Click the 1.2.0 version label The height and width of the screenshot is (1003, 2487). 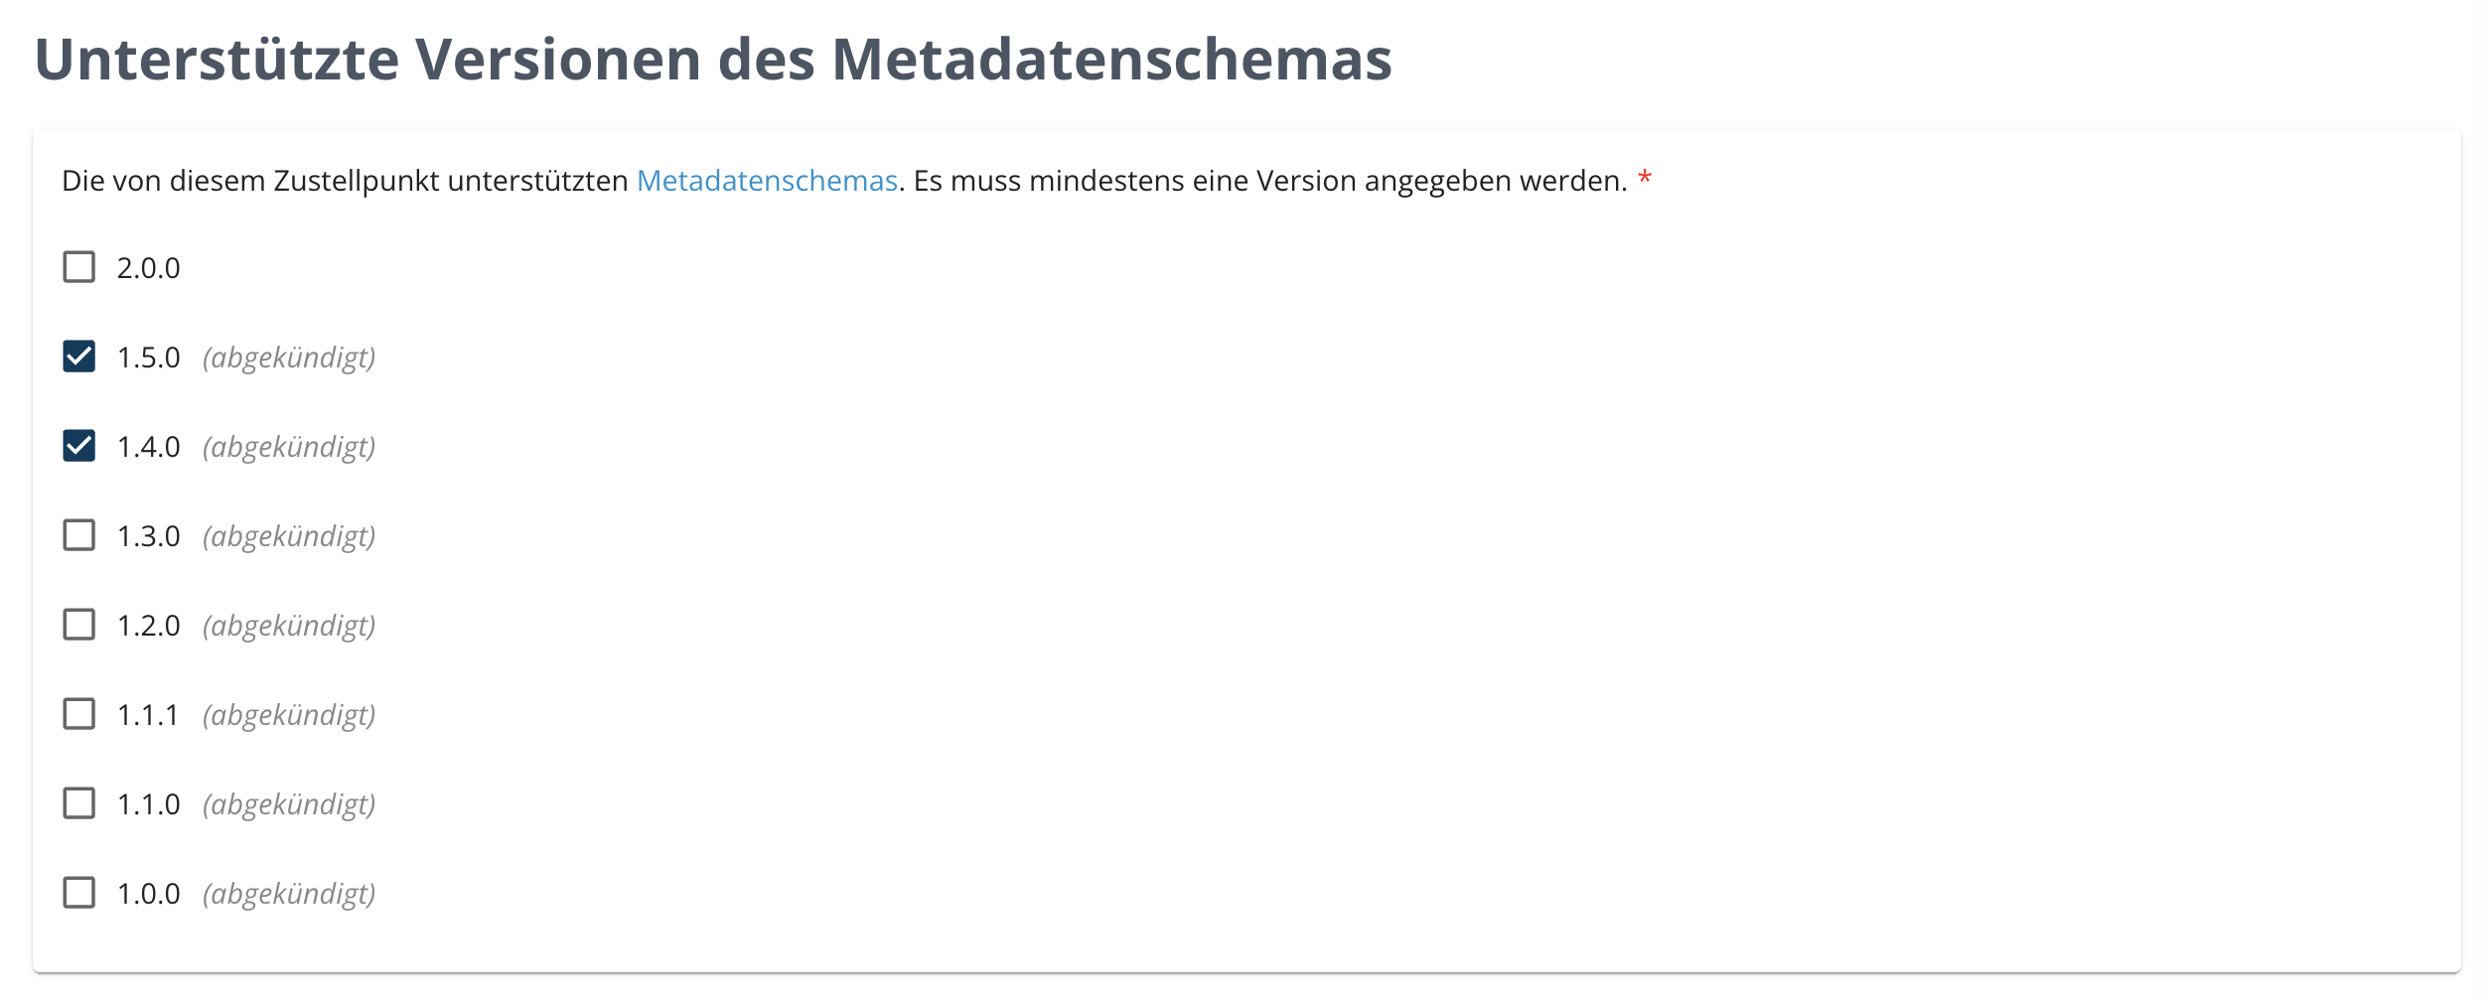[147, 624]
